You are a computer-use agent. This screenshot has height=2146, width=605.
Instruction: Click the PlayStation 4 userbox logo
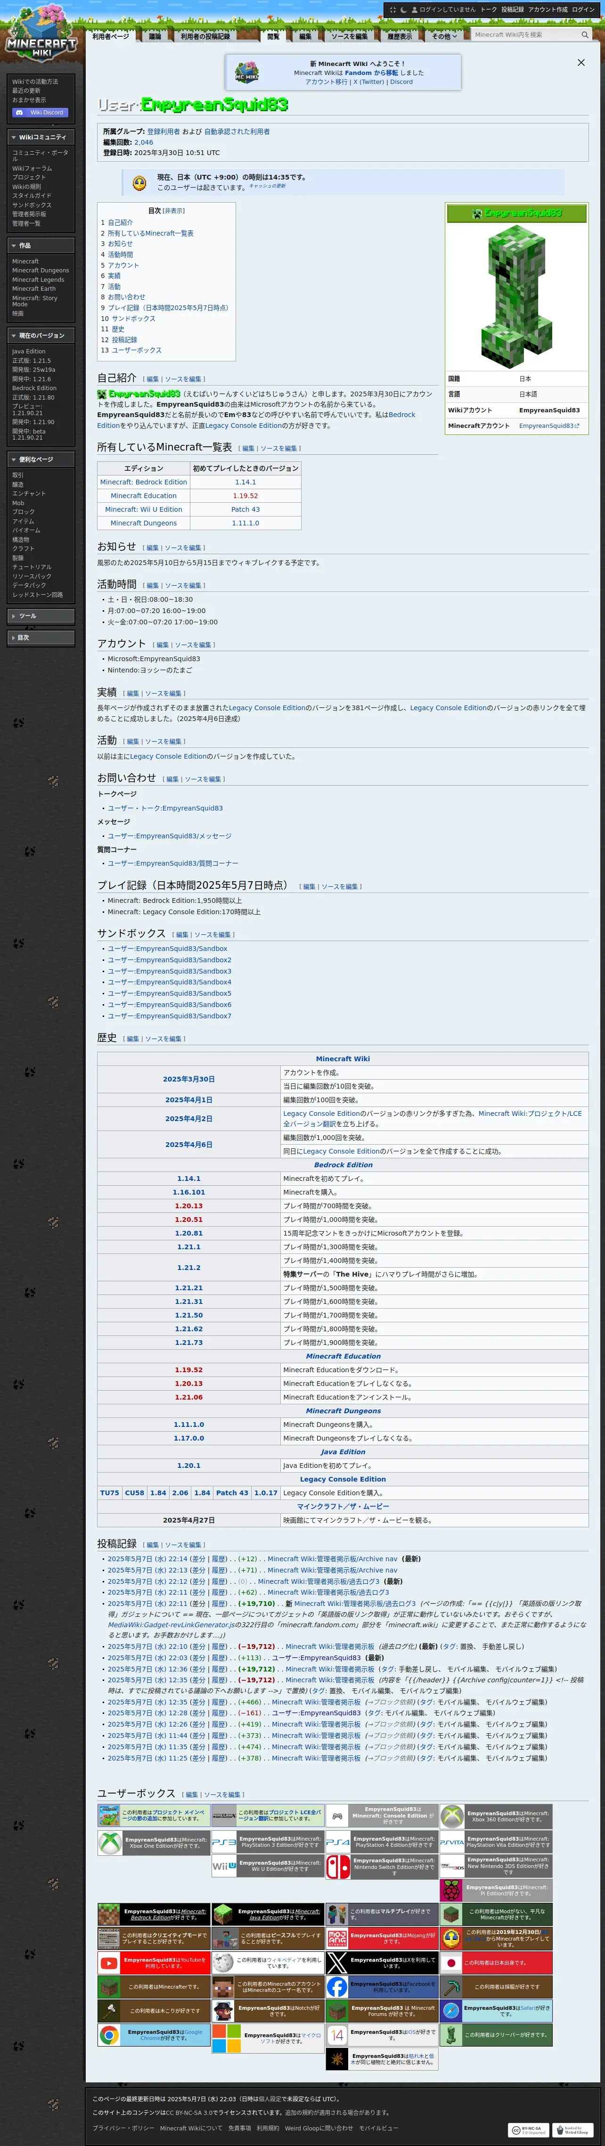pos(337,1842)
